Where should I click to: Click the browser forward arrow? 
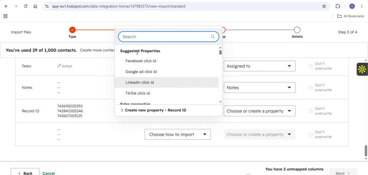(x=16, y=6)
